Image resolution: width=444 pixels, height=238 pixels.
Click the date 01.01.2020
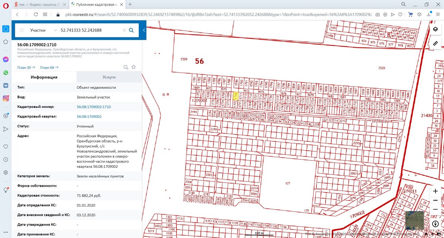click(x=86, y=205)
